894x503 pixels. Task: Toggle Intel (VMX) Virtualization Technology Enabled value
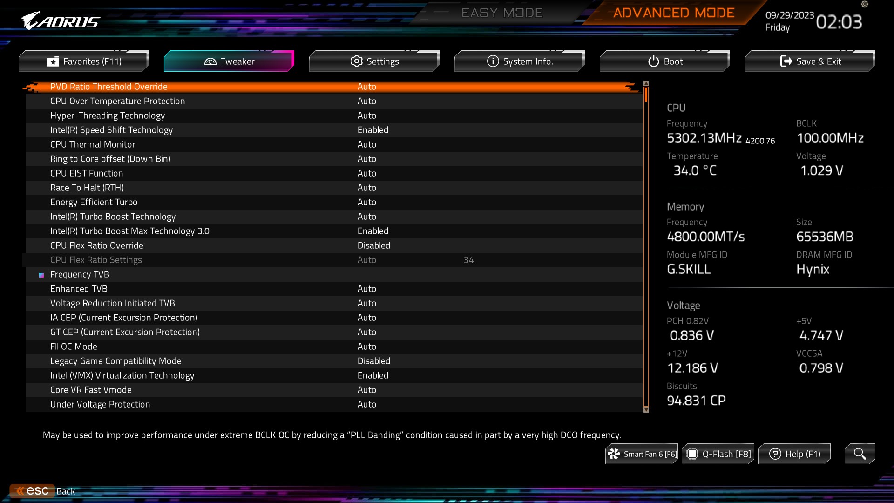372,375
